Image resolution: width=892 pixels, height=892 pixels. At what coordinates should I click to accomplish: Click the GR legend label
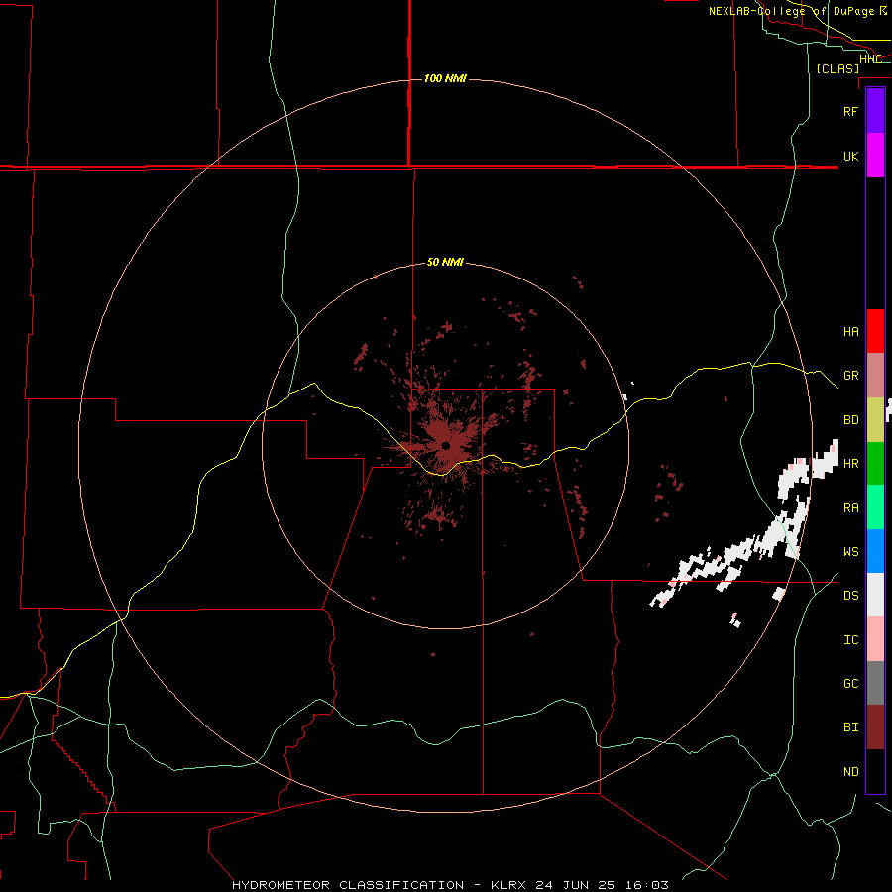click(x=850, y=376)
